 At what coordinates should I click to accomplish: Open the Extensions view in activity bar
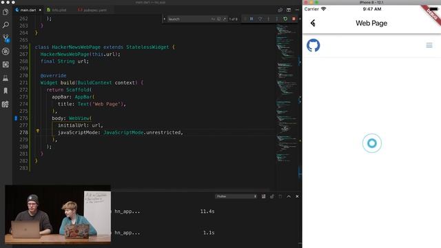pyautogui.click(x=6, y=64)
